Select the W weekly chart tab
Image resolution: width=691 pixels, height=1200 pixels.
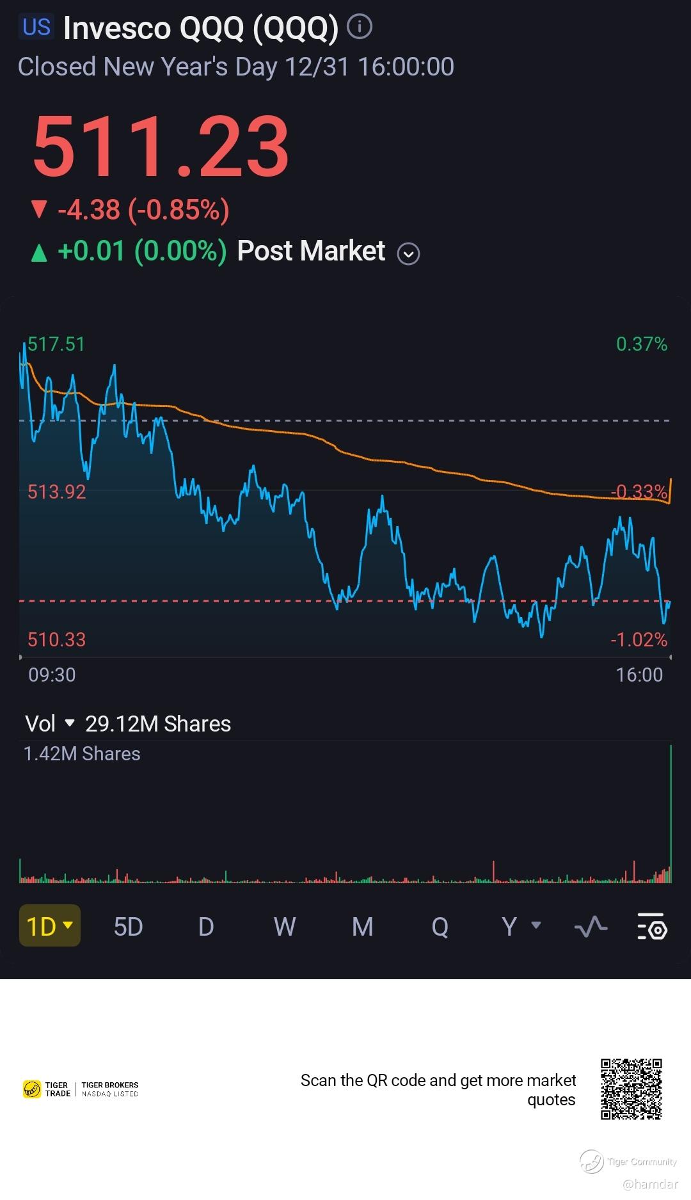(285, 926)
